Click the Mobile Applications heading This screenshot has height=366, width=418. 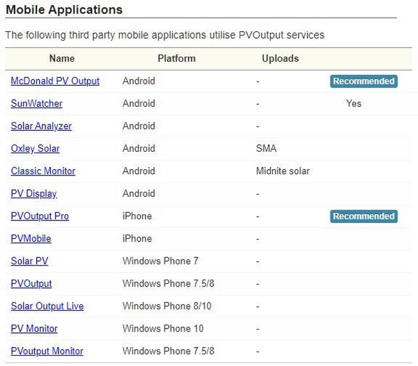click(x=64, y=10)
